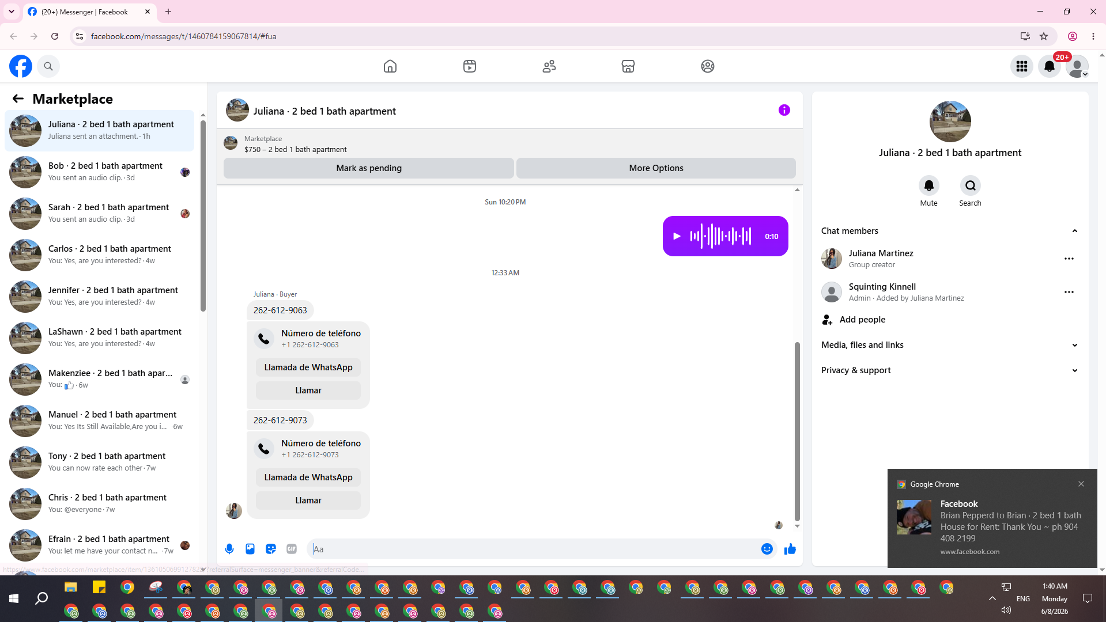Open File Explorer from the taskbar
1106x622 pixels.
pyautogui.click(x=71, y=587)
